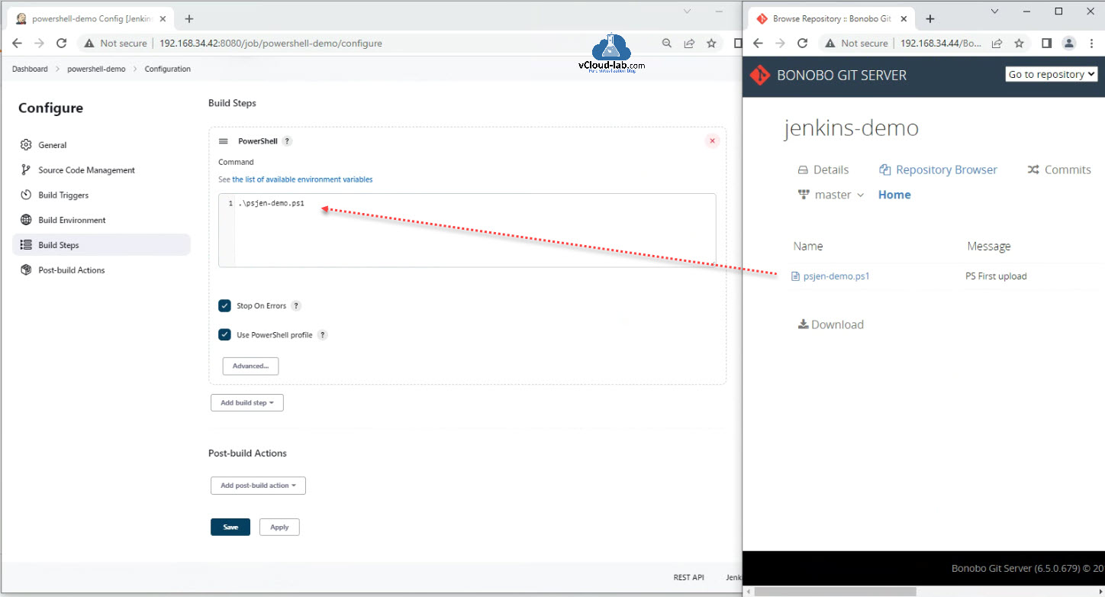The image size is (1105, 597).
Task: Open list of available environment variables
Action: [x=302, y=179]
